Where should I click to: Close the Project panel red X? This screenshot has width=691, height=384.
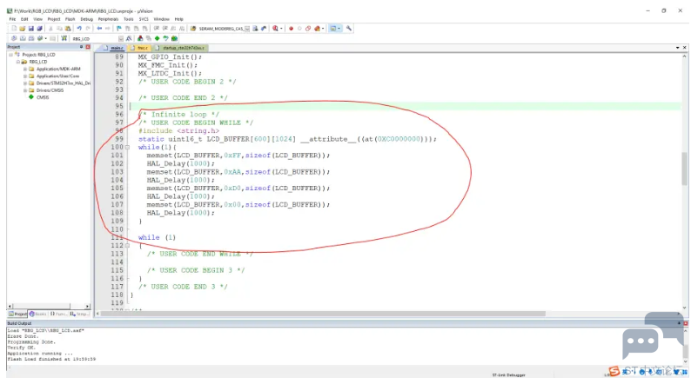(88, 47)
